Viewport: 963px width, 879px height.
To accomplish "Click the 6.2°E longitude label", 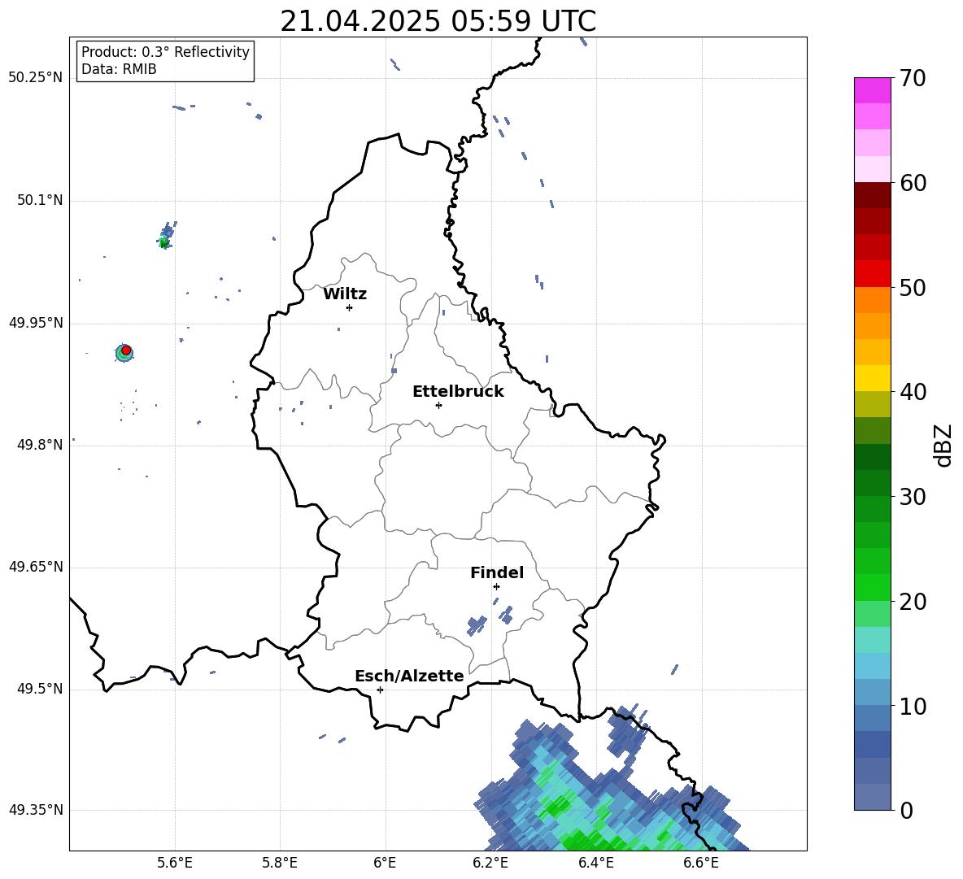I will tap(490, 863).
